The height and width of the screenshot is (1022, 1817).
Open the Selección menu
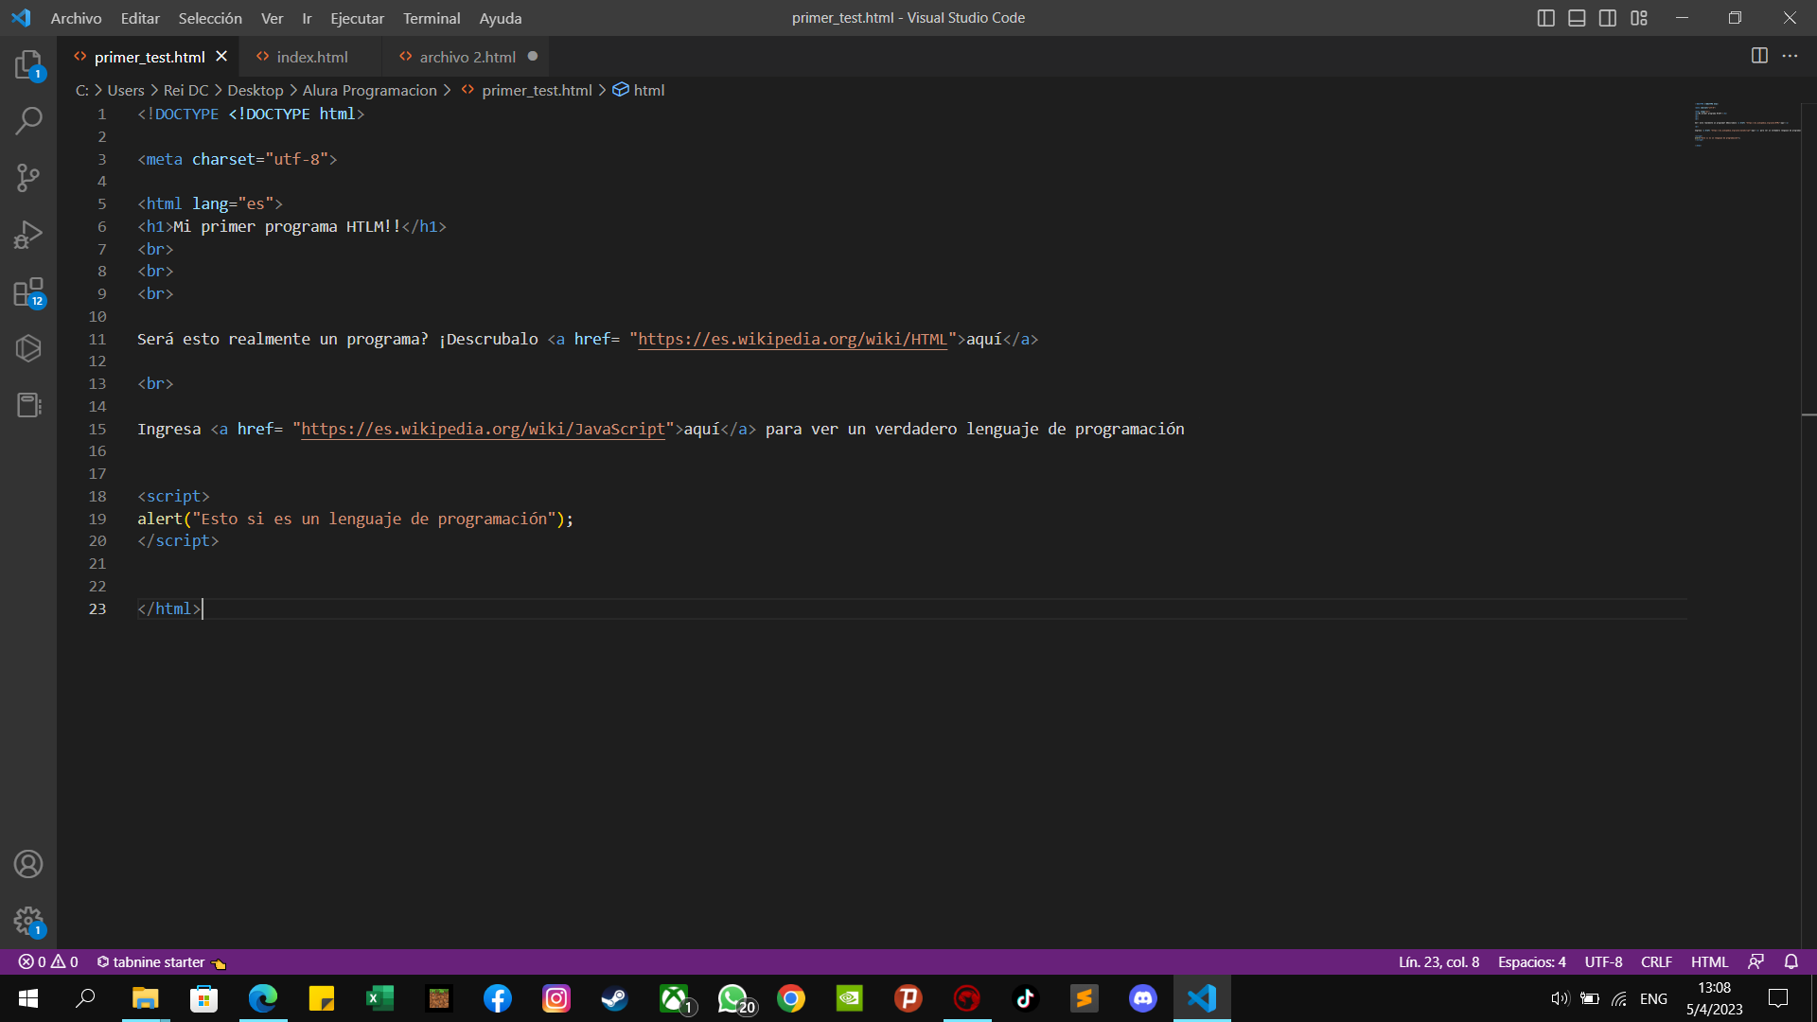pos(210,18)
